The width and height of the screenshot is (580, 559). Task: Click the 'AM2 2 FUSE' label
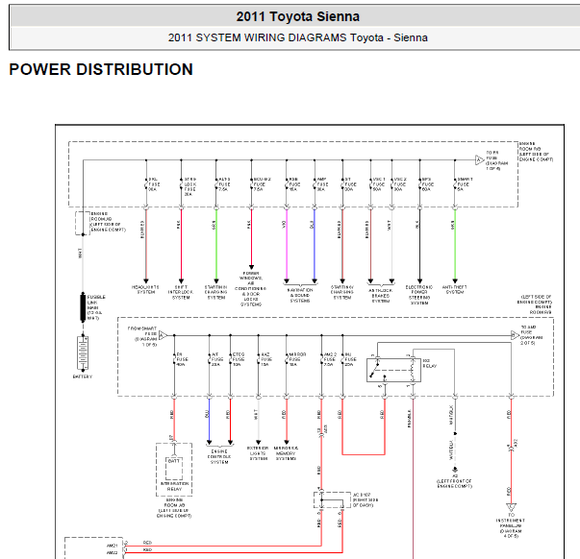[x=330, y=359]
